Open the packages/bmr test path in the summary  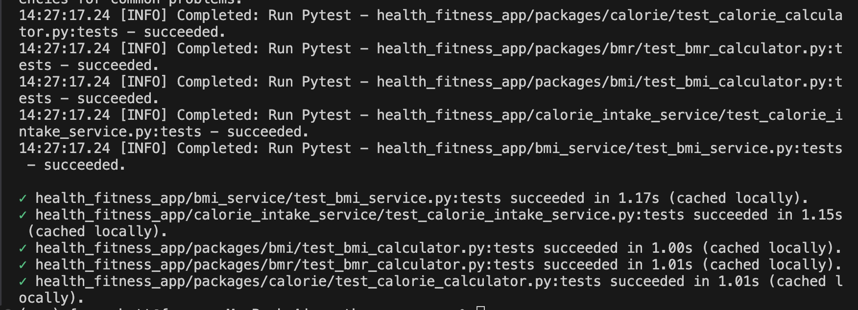tap(285, 265)
